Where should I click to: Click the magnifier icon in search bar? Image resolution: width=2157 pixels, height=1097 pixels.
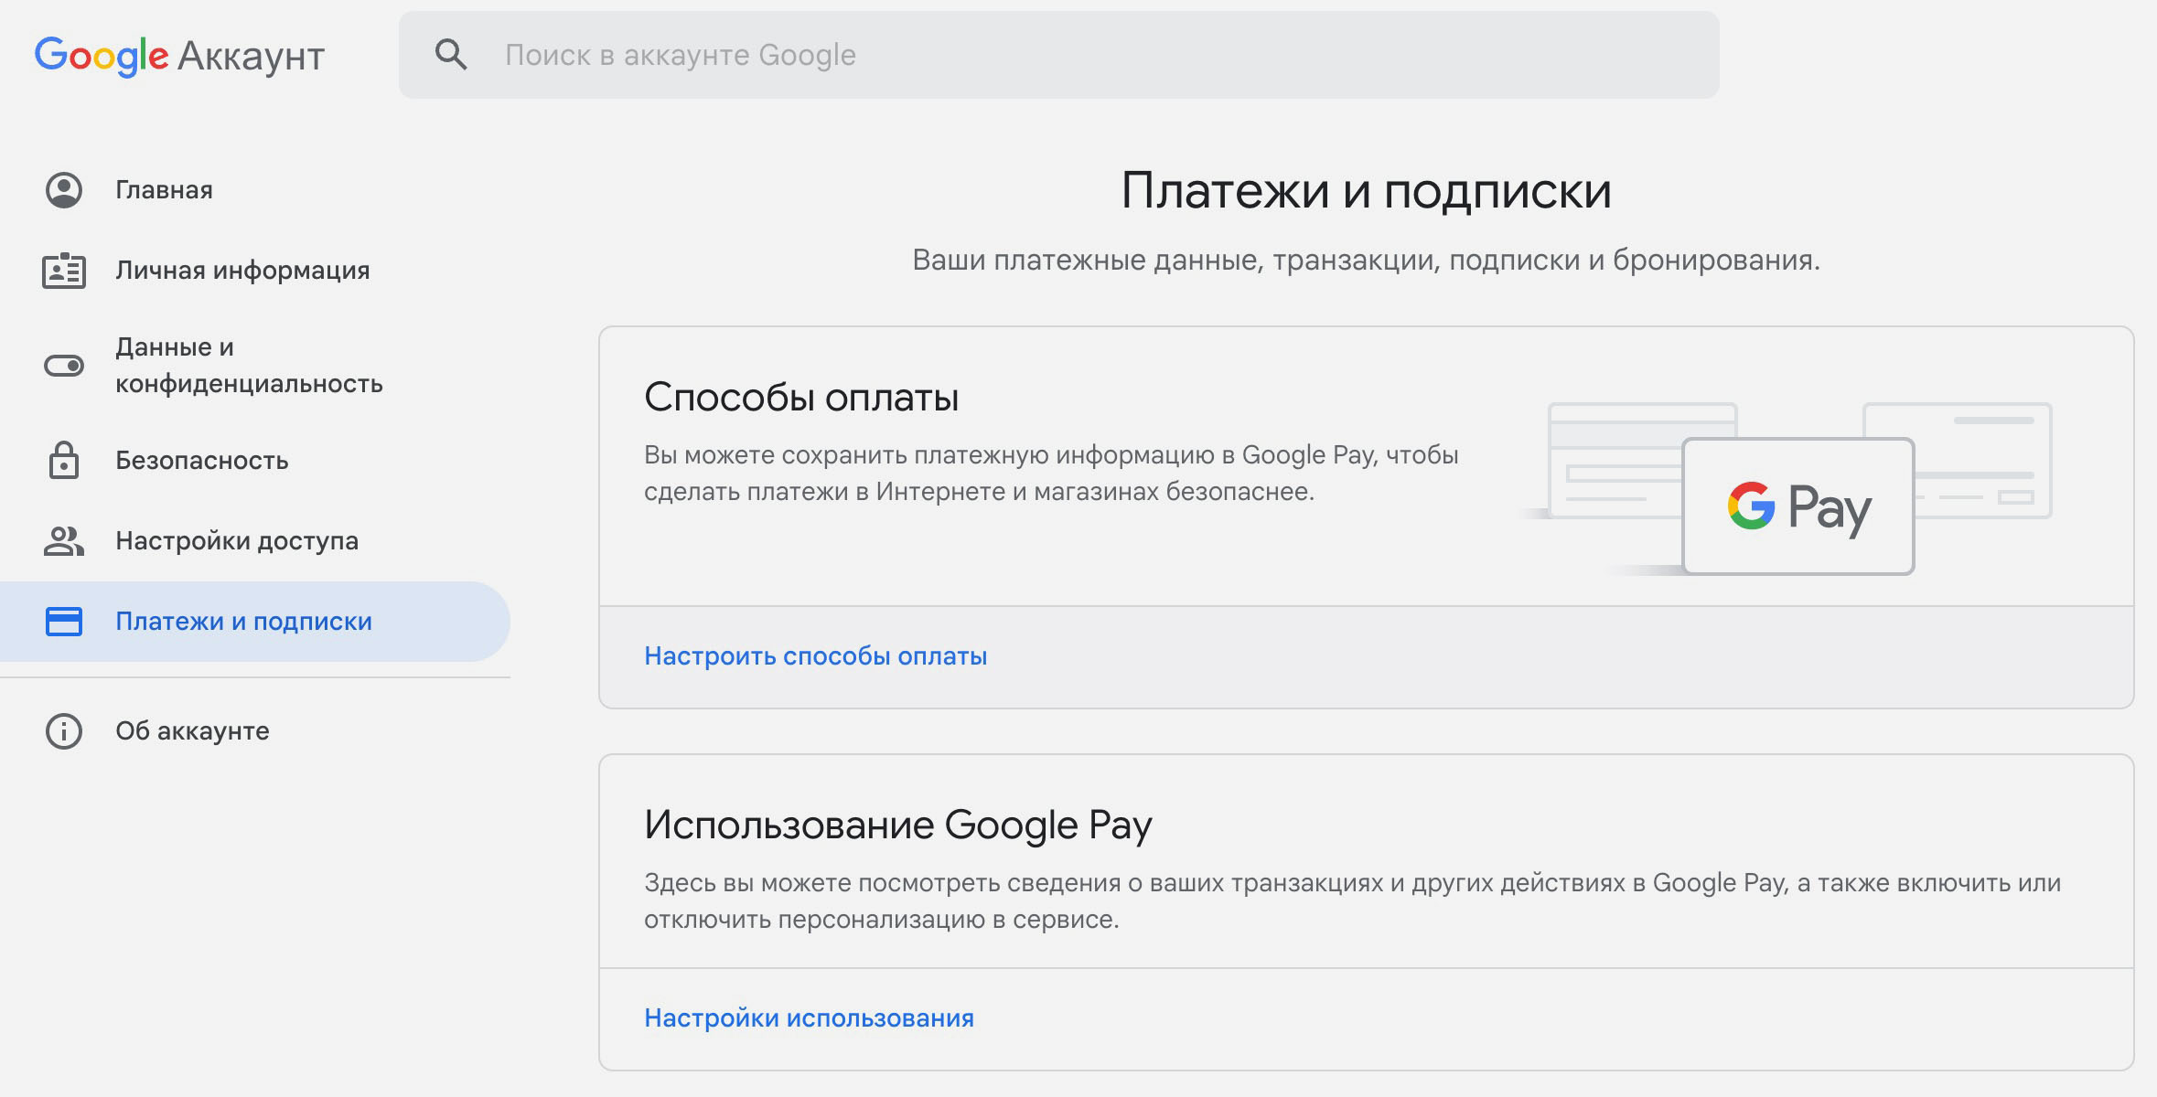point(450,55)
